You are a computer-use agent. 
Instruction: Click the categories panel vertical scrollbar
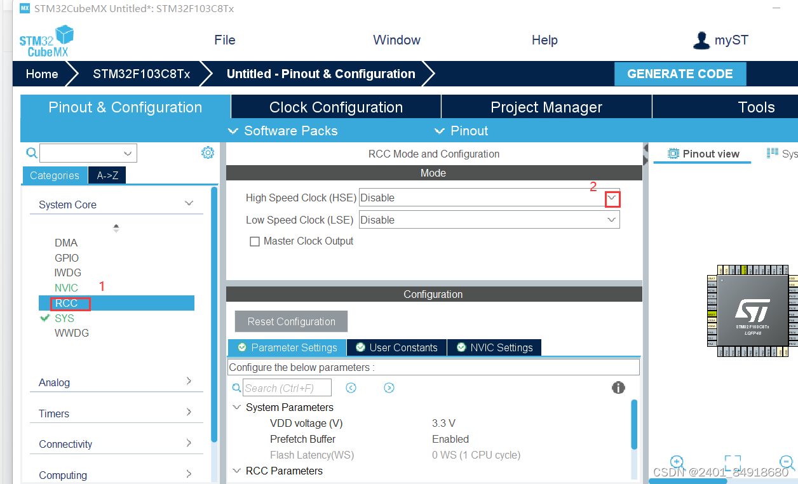tap(215, 314)
